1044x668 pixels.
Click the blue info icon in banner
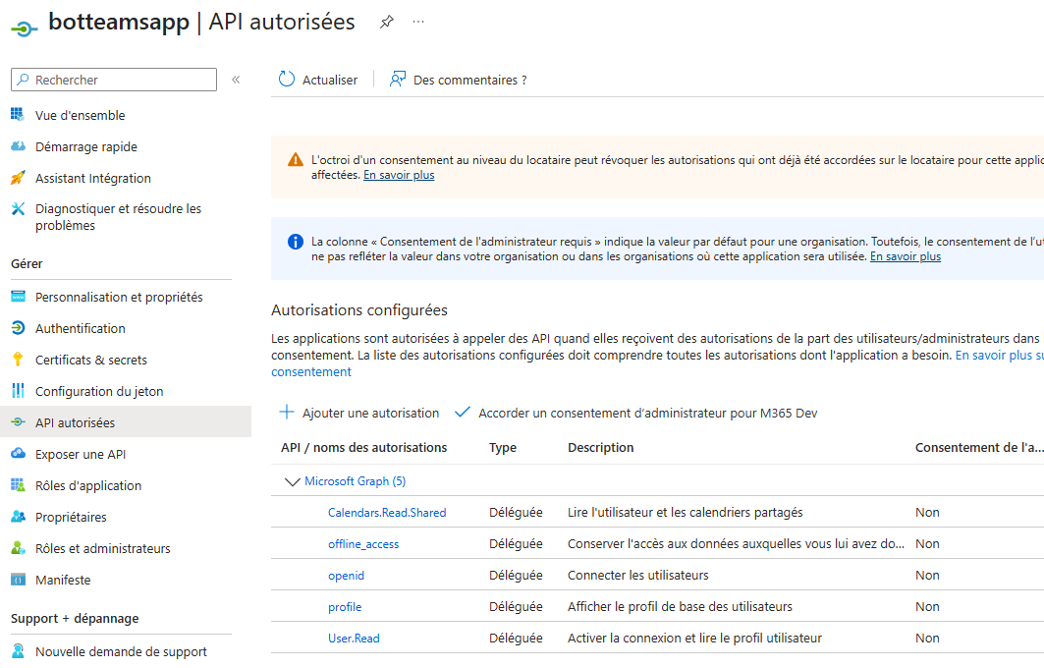coord(295,242)
